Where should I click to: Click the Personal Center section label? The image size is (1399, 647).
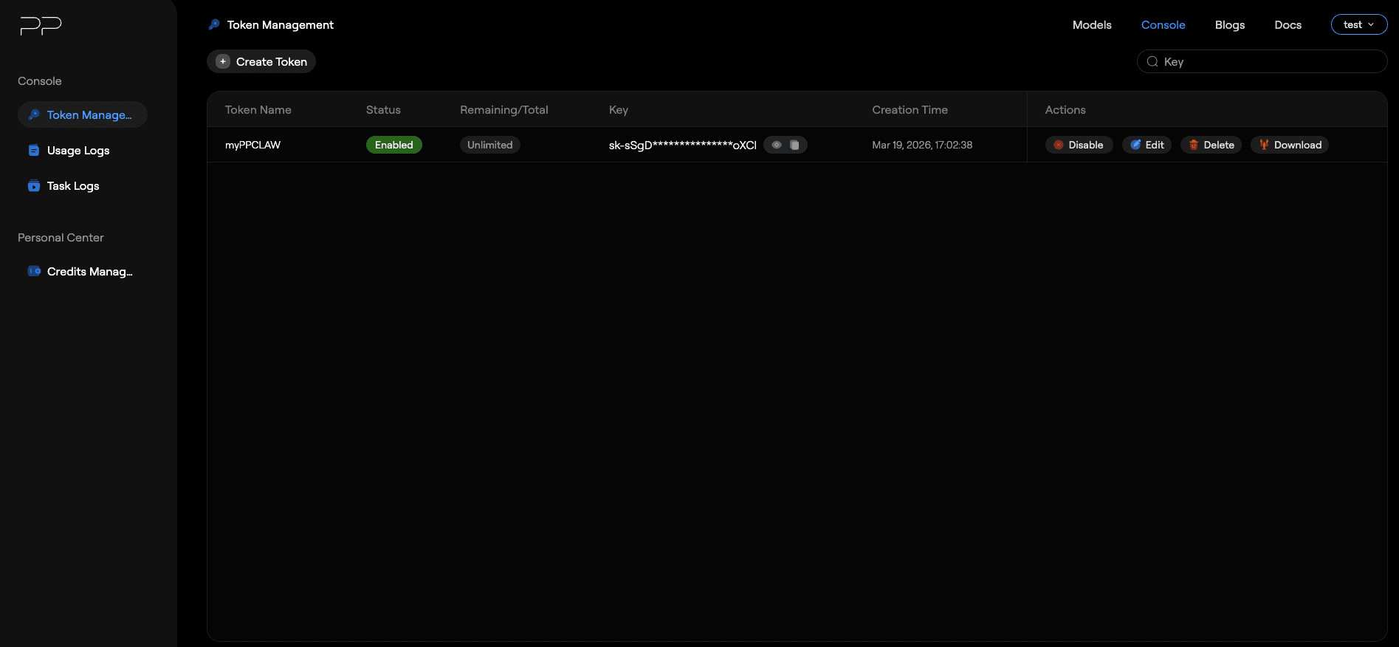(61, 237)
